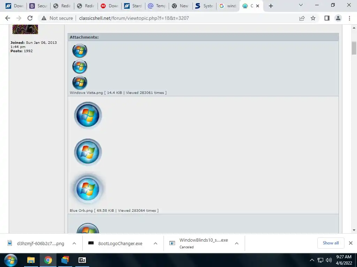Open the Windows Start orb

pos(10,260)
